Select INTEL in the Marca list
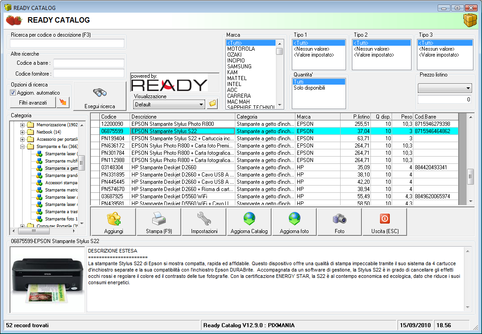482x334 pixels. (x=251, y=84)
